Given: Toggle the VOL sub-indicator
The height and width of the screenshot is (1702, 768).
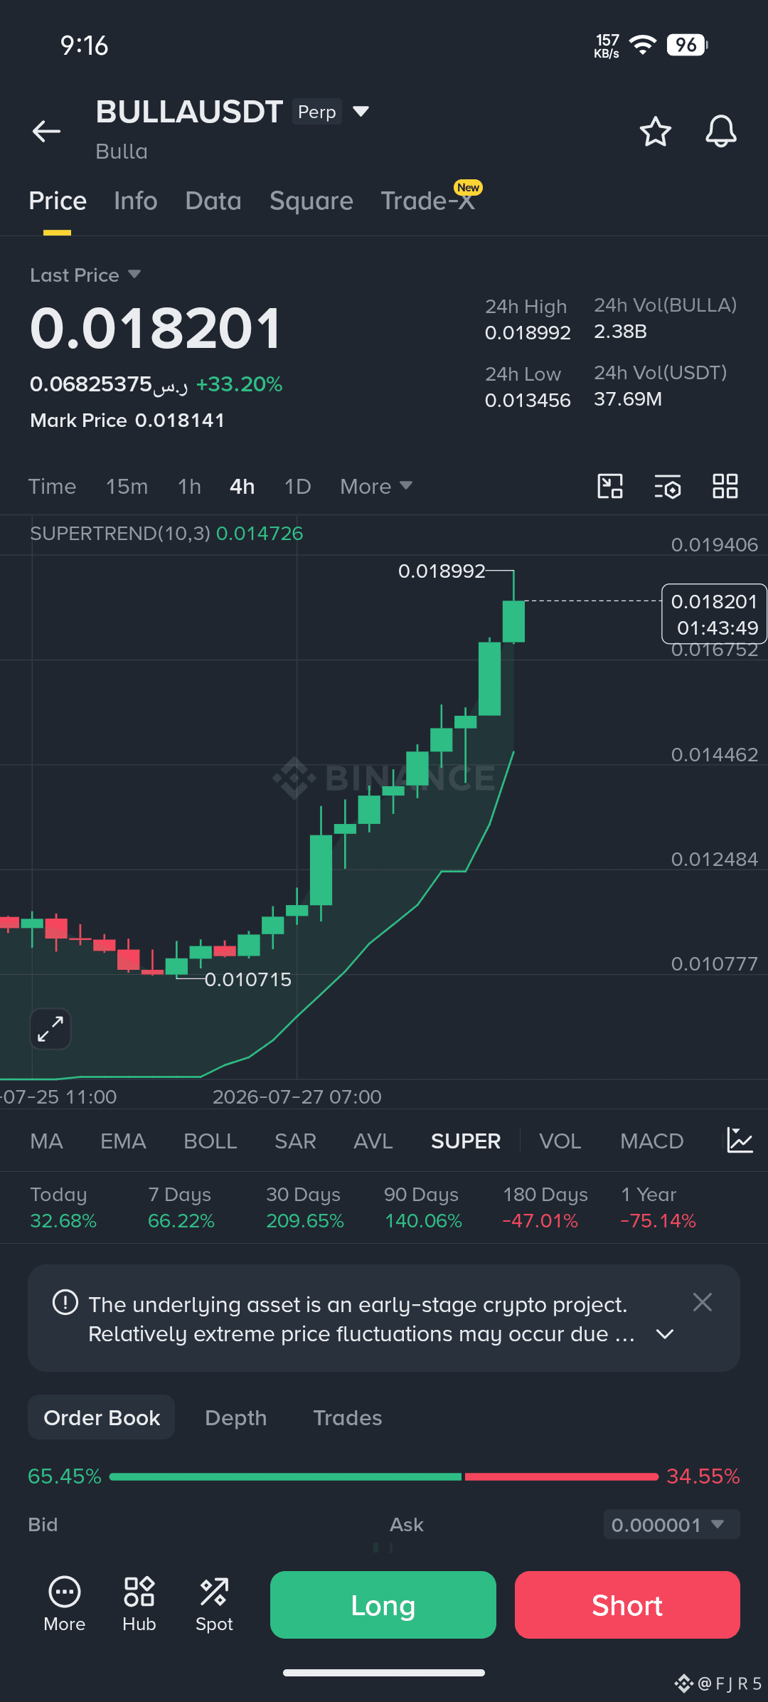Looking at the screenshot, I should (x=560, y=1141).
